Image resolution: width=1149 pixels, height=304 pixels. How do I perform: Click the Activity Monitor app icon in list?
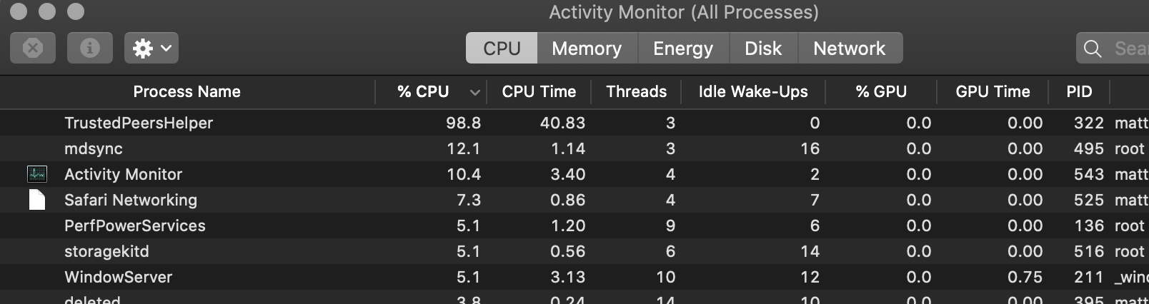point(37,174)
